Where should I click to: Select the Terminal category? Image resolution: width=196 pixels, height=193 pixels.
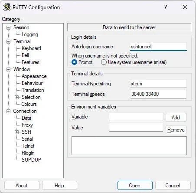click(x=22, y=41)
